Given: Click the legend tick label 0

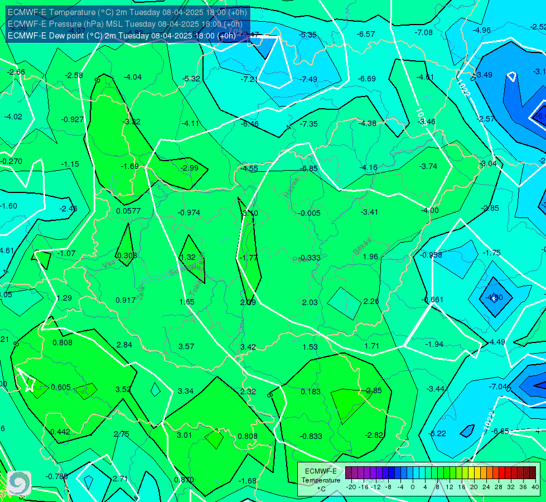Looking at the screenshot, I should click(x=413, y=487).
